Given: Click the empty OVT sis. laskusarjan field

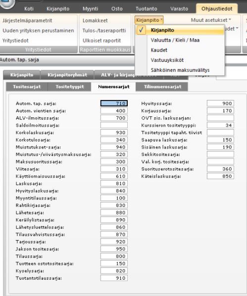Looking at the screenshot, I should (220, 118).
